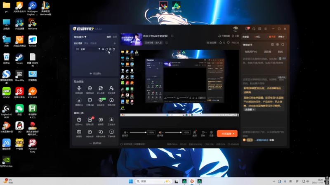The height and width of the screenshot is (185, 330).
Task: Expand 详情 > in the 贡献值 bar
Action: point(281,37)
